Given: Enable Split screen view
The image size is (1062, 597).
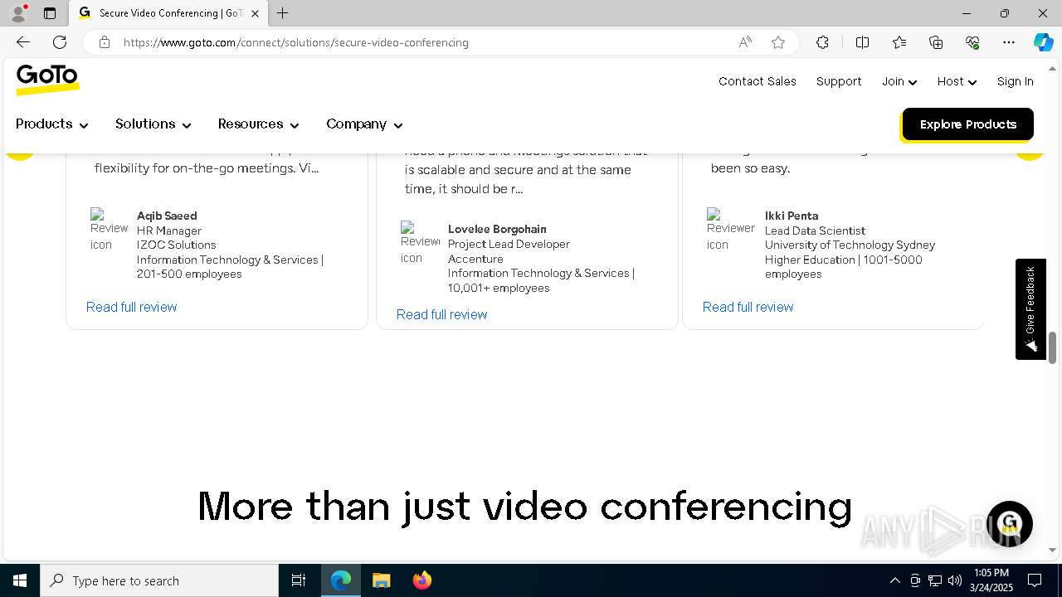Looking at the screenshot, I should pos(862,42).
